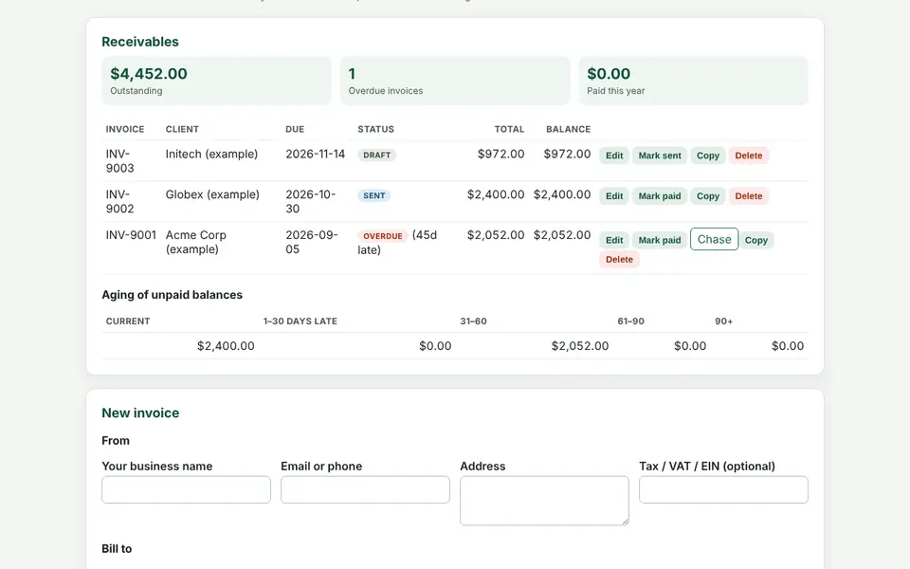The image size is (910, 569).
Task: Click the CLIENT column header
Action: pos(182,129)
